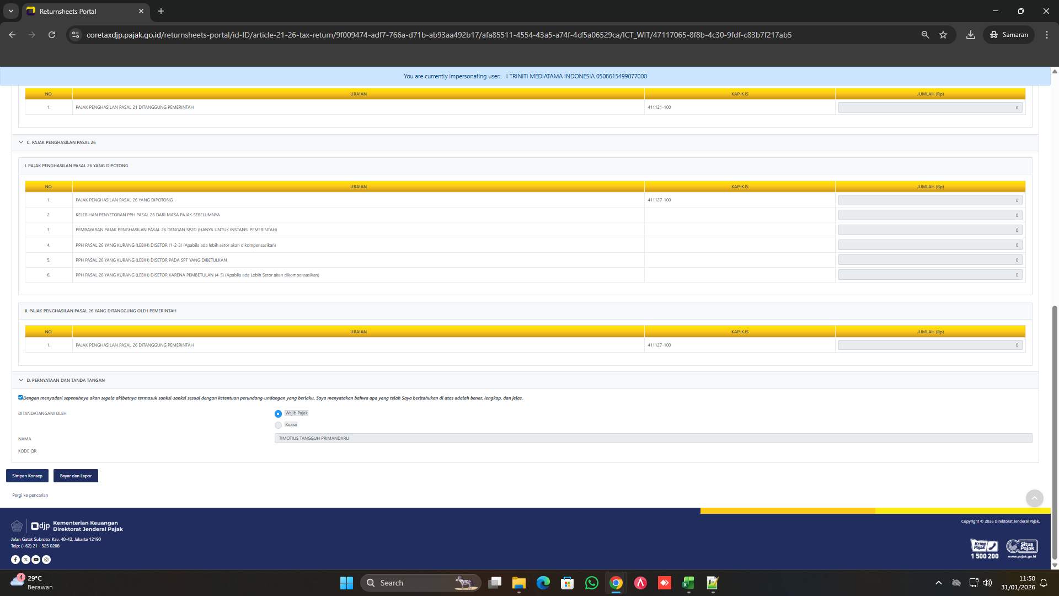Select the Wajib Pajak radio button
The width and height of the screenshot is (1059, 596).
click(x=278, y=413)
